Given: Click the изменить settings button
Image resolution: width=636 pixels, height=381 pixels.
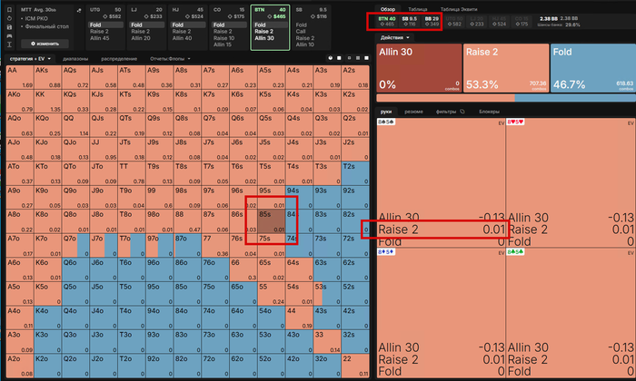Looking at the screenshot, I should pyautogui.click(x=45, y=44).
